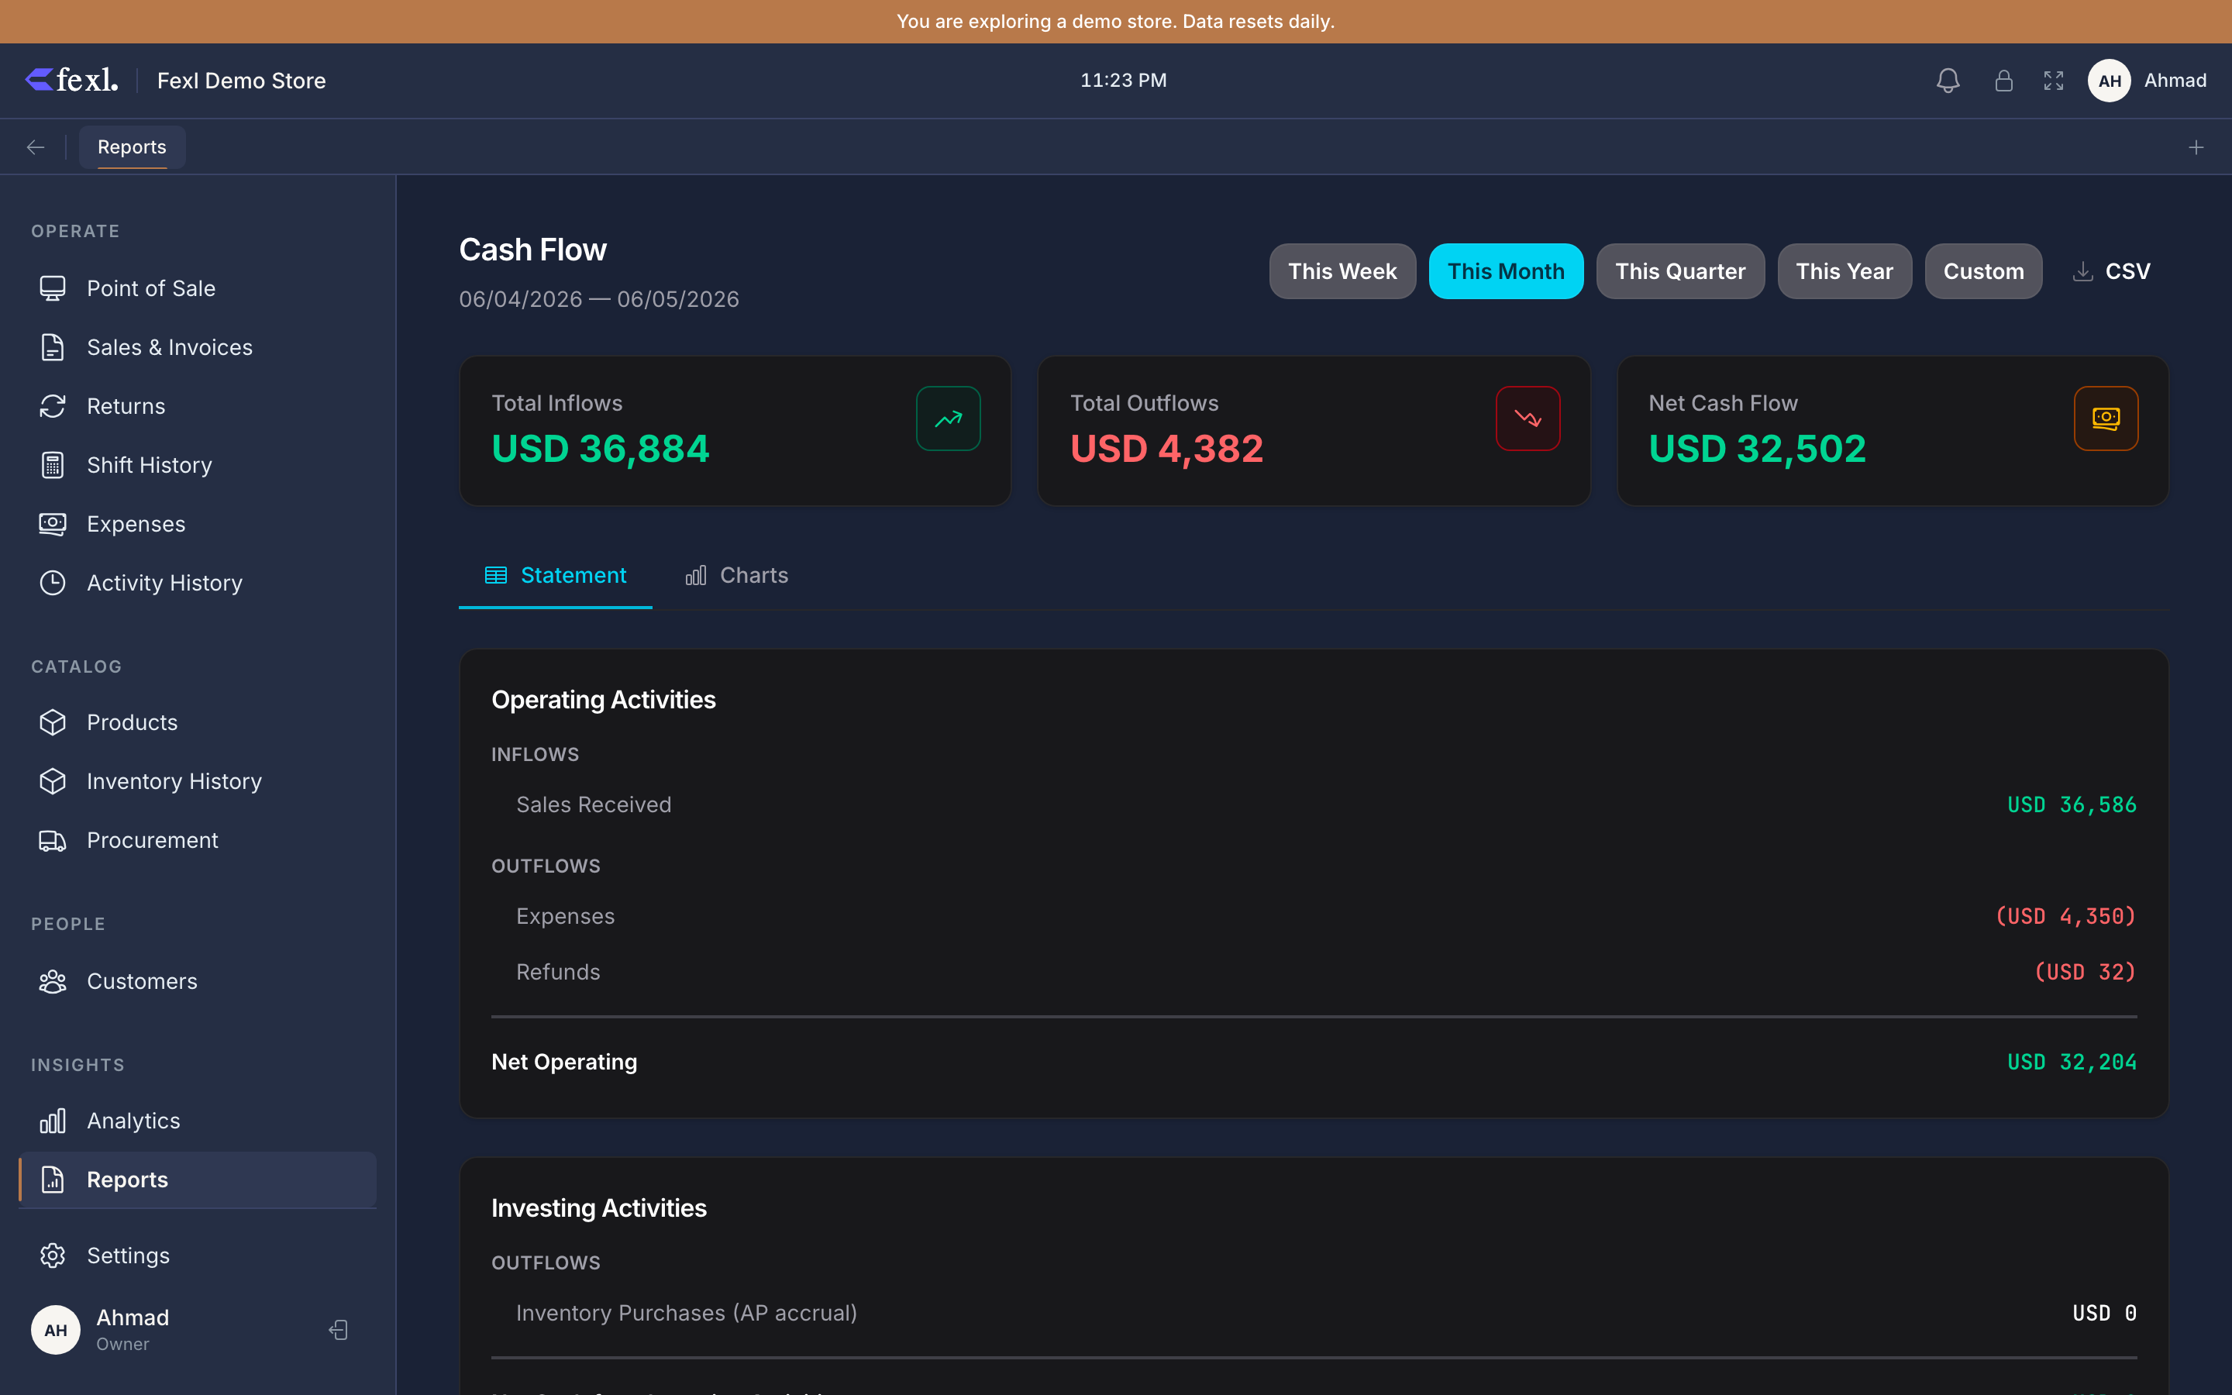Screen dimensions: 2232x1395
Task: Go back using the left arrow
Action: click(36, 146)
